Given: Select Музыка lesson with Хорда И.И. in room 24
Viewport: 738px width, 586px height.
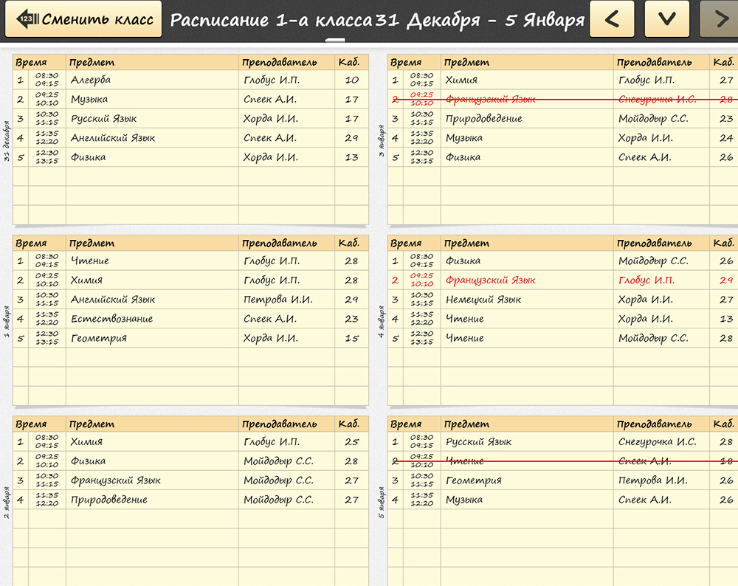Looking at the screenshot, I should point(562,138).
